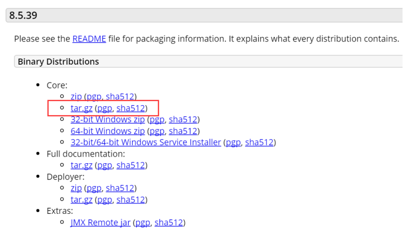Open sha512 for Windows Service Installer
Screen dimensions: 403x230
(x=259, y=142)
